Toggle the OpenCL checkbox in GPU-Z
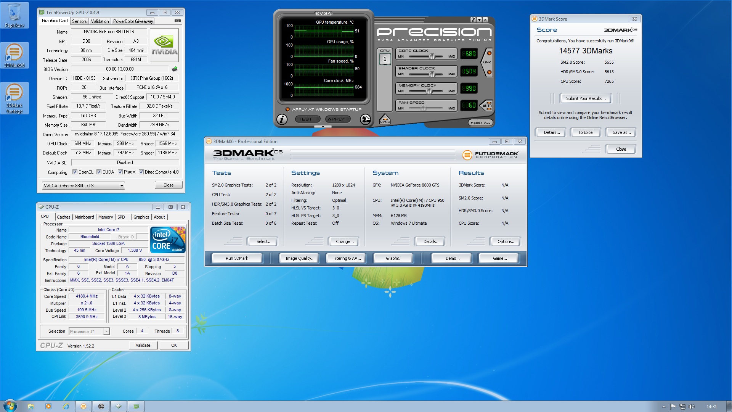Viewport: 732px width, 412px height. click(x=75, y=172)
